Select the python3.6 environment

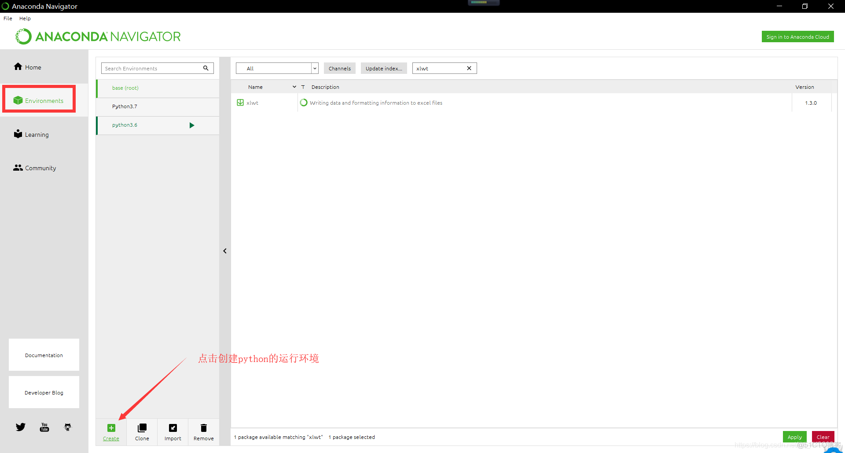click(x=158, y=125)
